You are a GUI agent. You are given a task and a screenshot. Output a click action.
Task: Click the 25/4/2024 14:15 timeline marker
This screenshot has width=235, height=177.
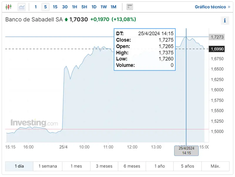coord(187,150)
